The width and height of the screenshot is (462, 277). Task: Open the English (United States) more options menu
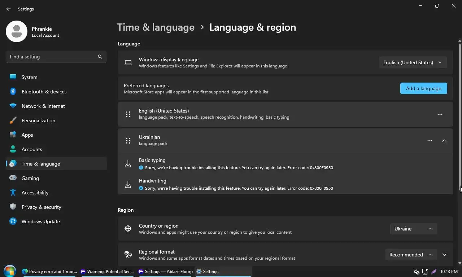[440, 114]
